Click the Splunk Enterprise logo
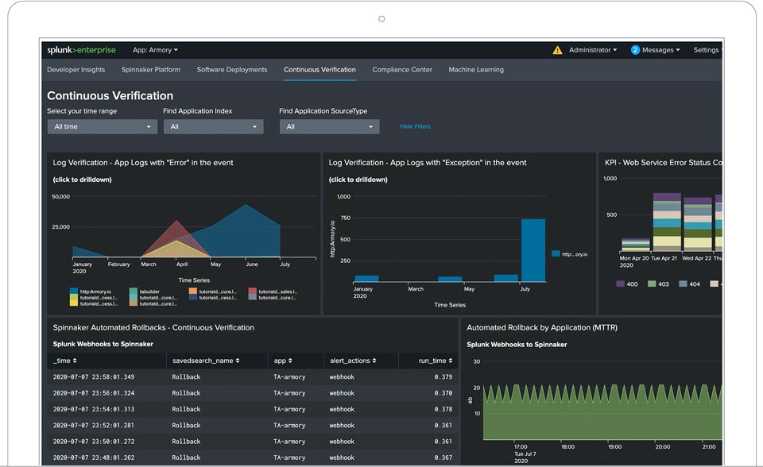Viewport: 763px width, 467px height. [x=81, y=50]
